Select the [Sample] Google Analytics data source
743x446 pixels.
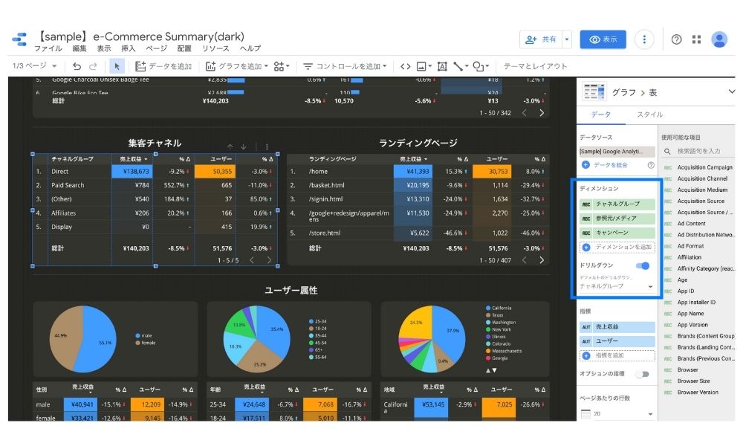coord(617,152)
